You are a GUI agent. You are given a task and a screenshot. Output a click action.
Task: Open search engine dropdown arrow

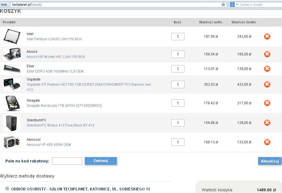click(237, 5)
